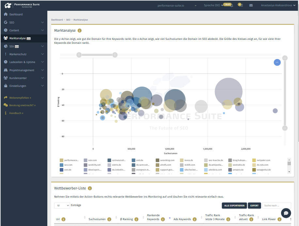Click info icon for Traffic-Rank aktuell
Screen dimensions: 299x226
pos(251,219)
